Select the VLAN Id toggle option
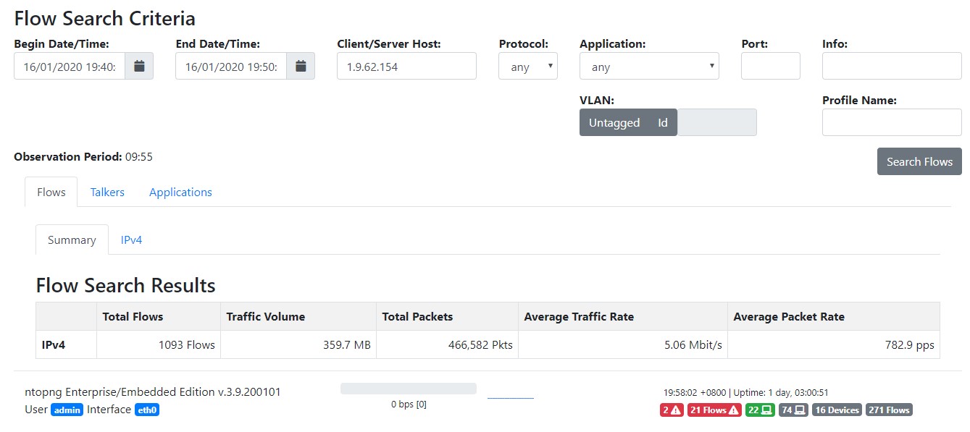970x432 pixels. click(x=663, y=122)
